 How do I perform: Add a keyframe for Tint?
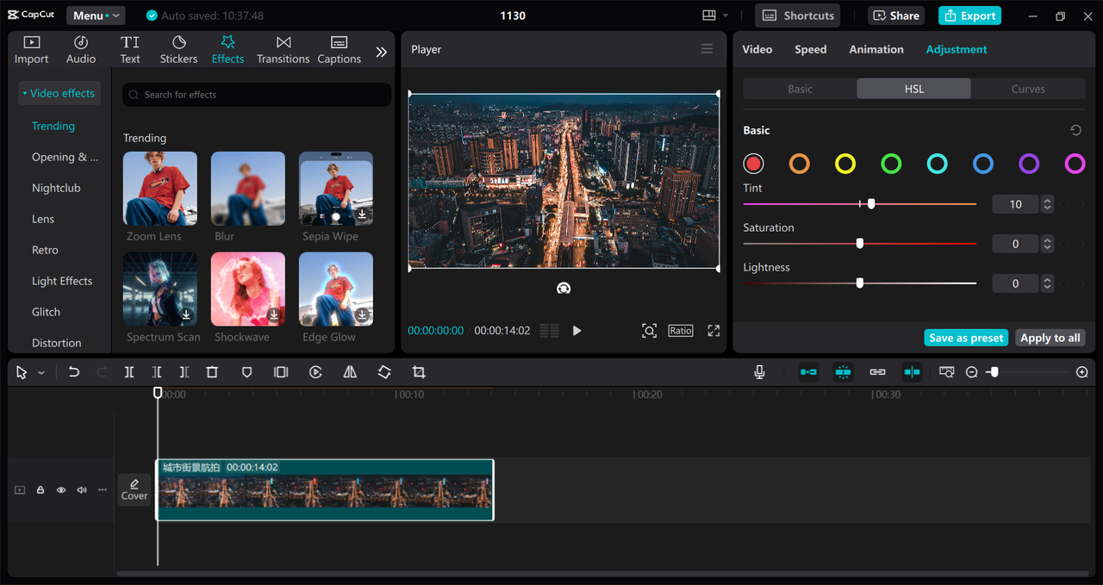pos(1073,204)
